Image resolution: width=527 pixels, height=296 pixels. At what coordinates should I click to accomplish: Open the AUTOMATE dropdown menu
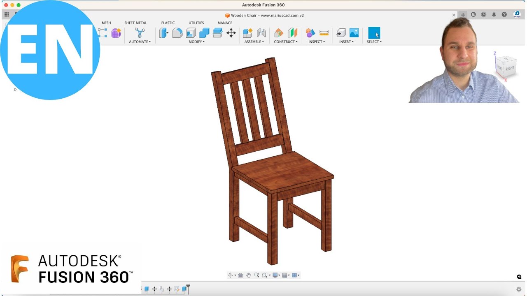click(140, 42)
